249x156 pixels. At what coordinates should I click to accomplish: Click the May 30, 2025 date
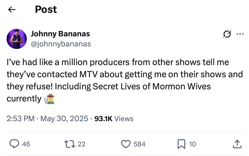tap(64, 118)
